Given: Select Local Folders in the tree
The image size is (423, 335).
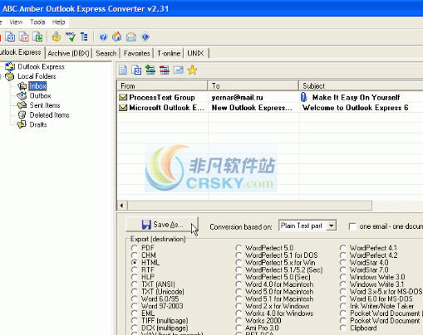Looking at the screenshot, I should [37, 76].
